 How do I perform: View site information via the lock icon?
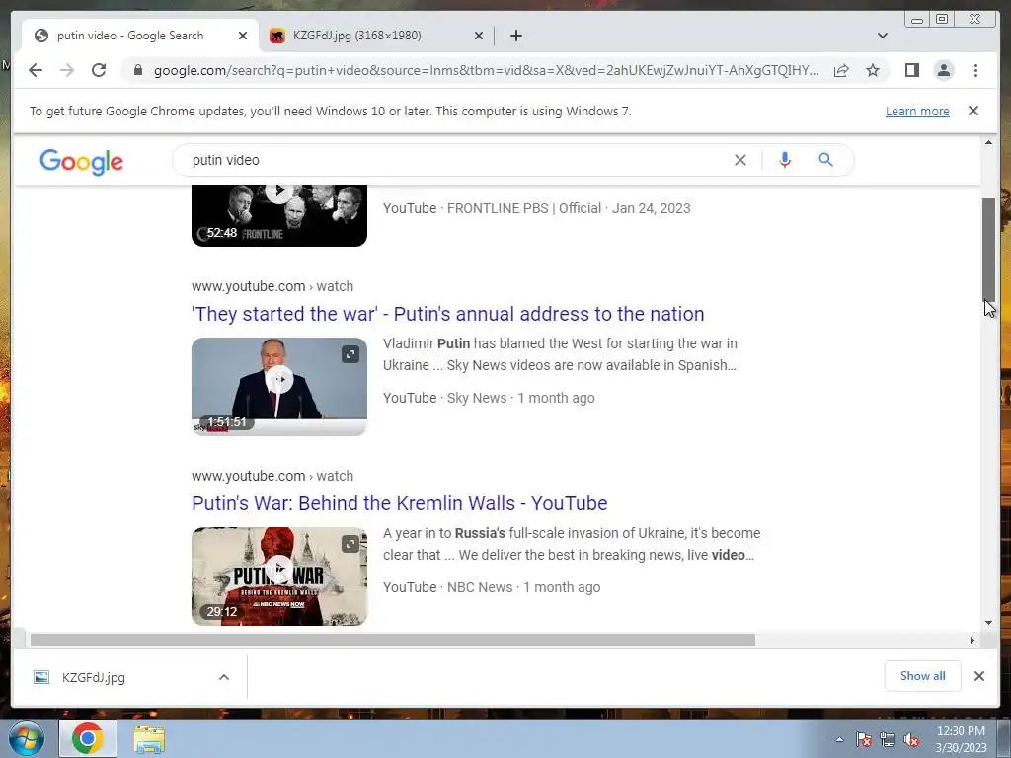[137, 70]
